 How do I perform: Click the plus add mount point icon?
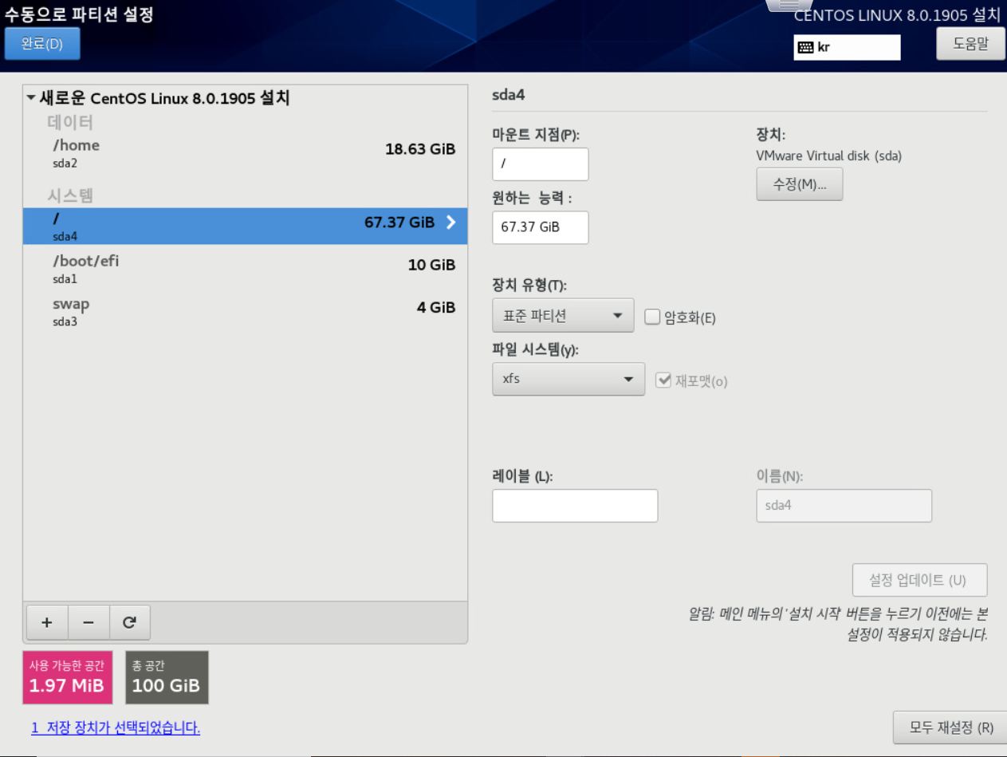(x=47, y=622)
